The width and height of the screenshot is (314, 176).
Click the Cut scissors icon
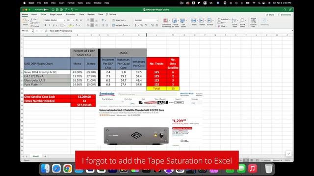pos(31,20)
